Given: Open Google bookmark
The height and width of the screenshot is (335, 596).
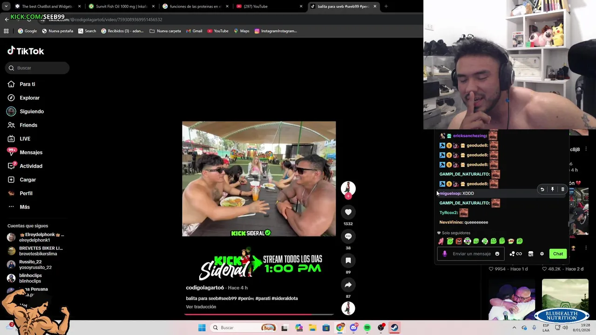Looking at the screenshot, I should pyautogui.click(x=27, y=31).
